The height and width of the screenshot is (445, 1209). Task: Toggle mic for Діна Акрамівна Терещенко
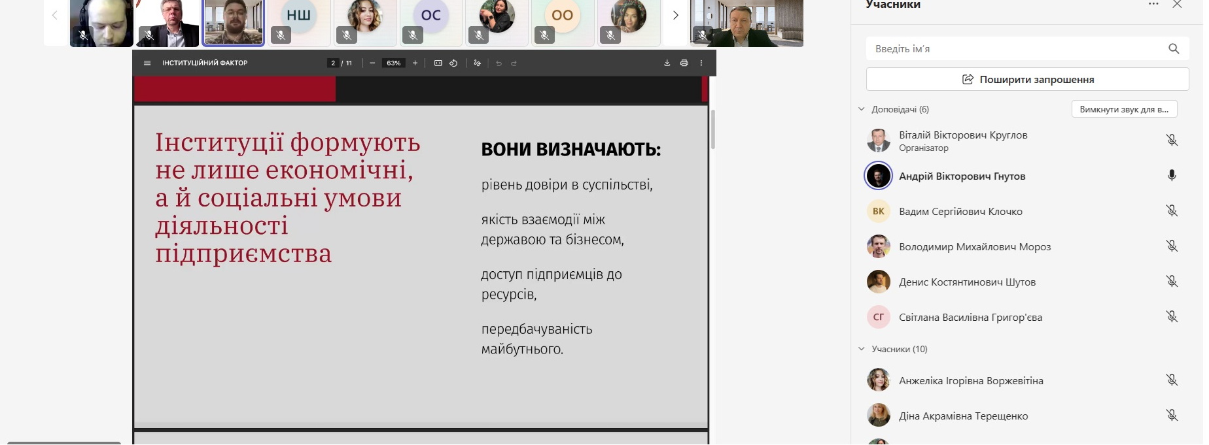(1172, 416)
